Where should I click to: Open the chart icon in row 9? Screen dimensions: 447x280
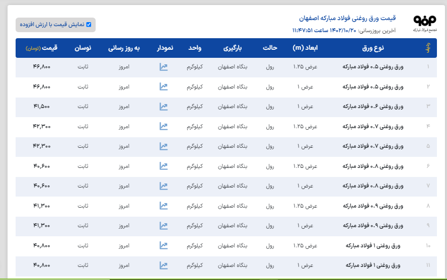coord(163,226)
